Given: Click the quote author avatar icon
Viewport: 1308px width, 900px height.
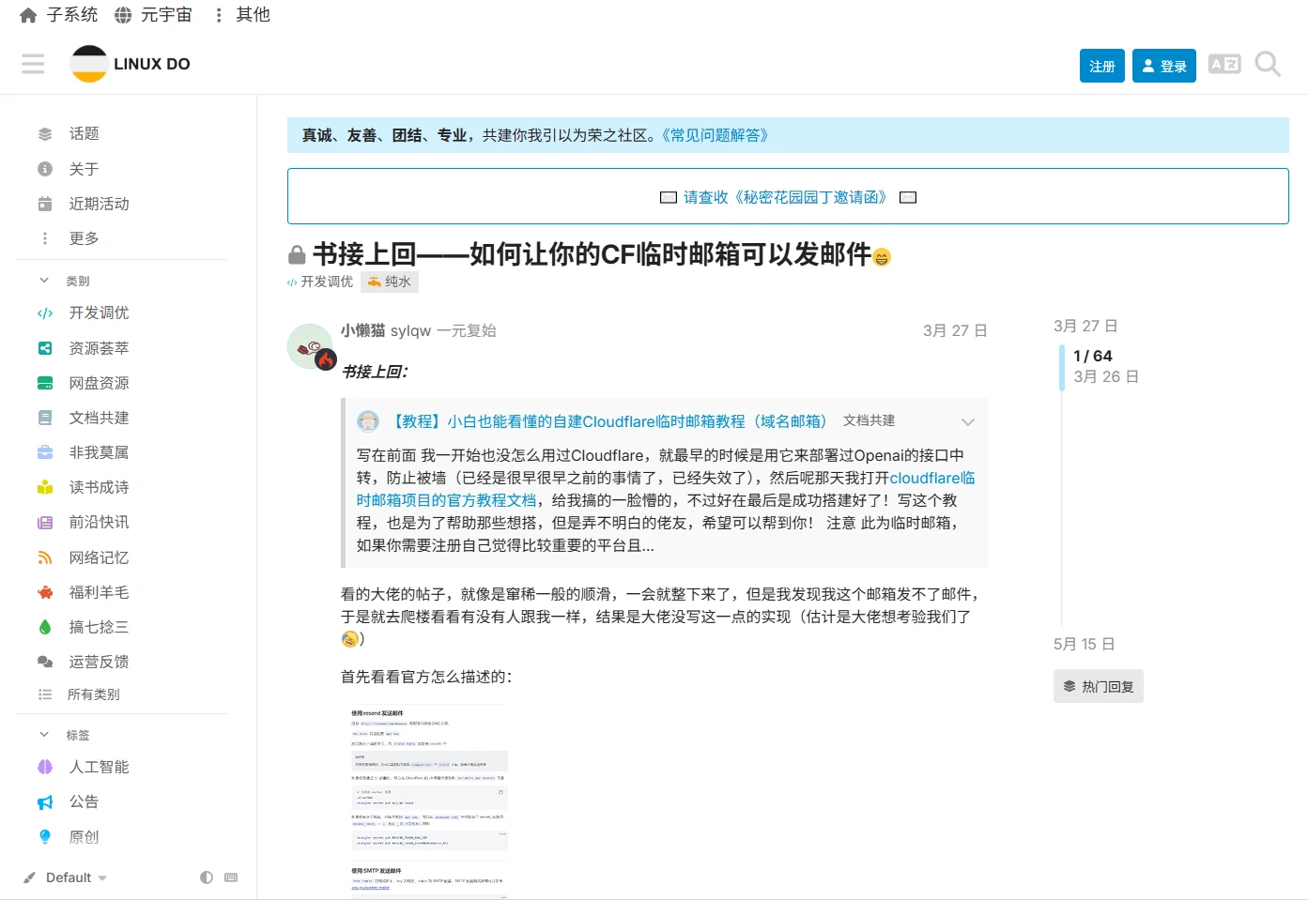Looking at the screenshot, I should pos(368,421).
